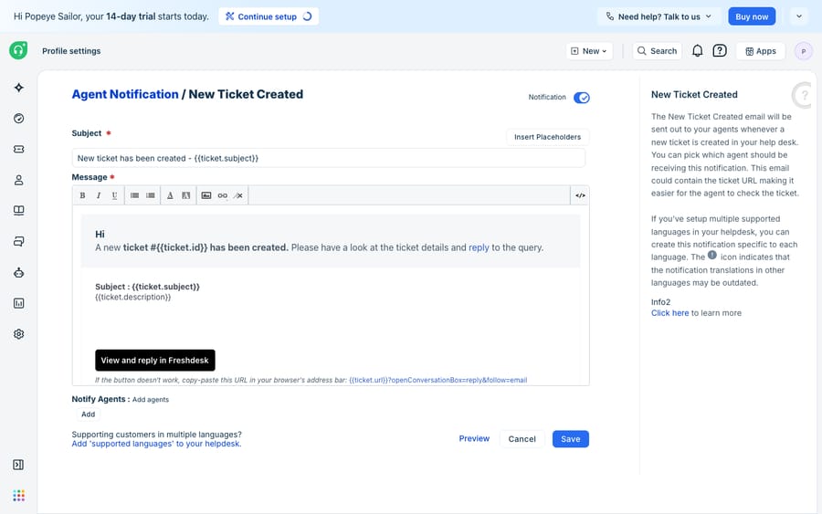The height and width of the screenshot is (514, 822).
Task: Click the ticket.url link in message footer
Action: tap(438, 380)
